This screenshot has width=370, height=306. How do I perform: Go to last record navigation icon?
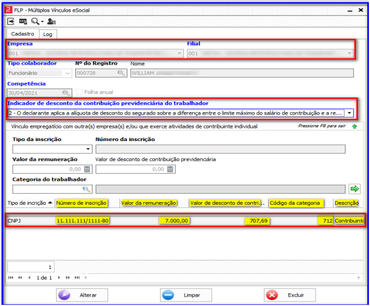point(77,278)
